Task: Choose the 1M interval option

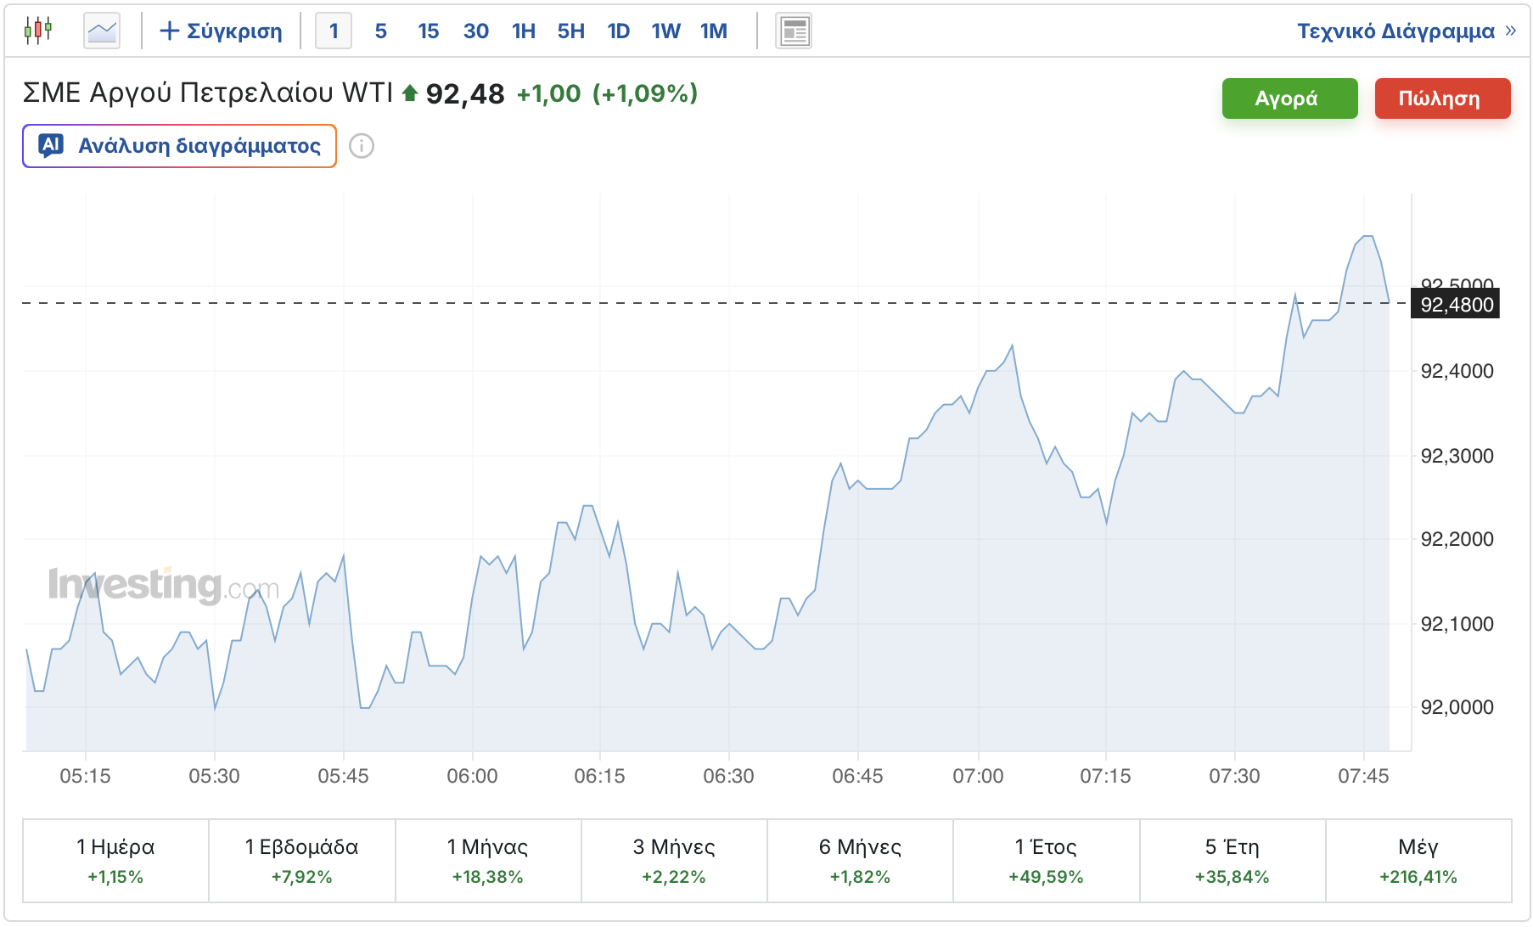Action: click(714, 31)
